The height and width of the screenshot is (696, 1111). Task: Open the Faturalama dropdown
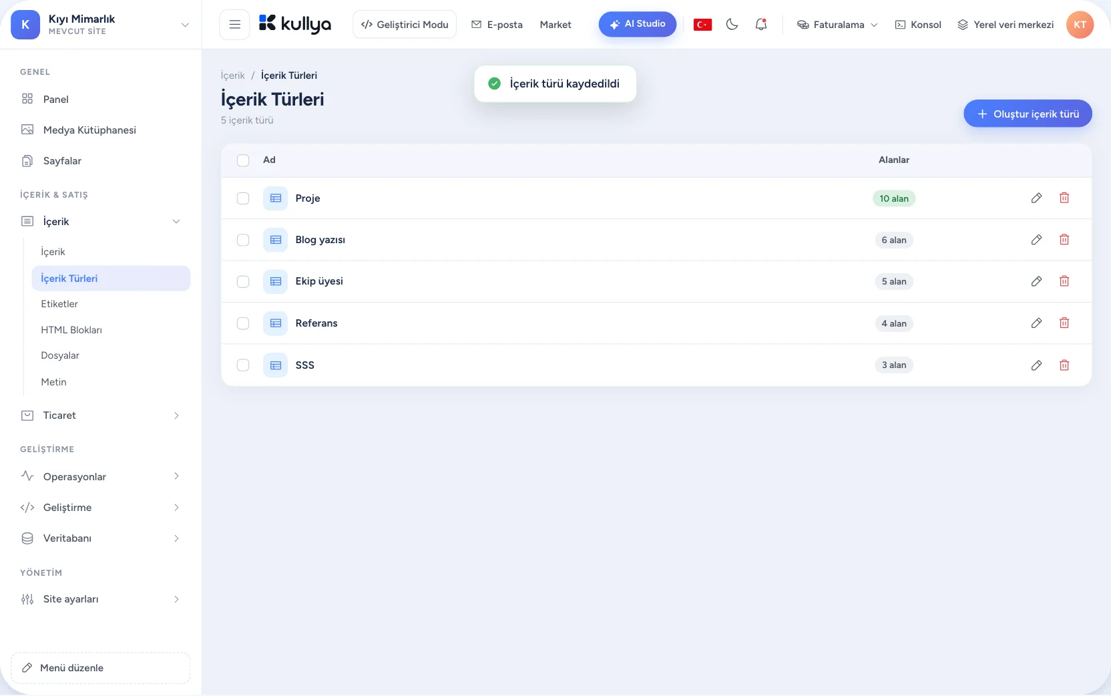click(x=837, y=25)
